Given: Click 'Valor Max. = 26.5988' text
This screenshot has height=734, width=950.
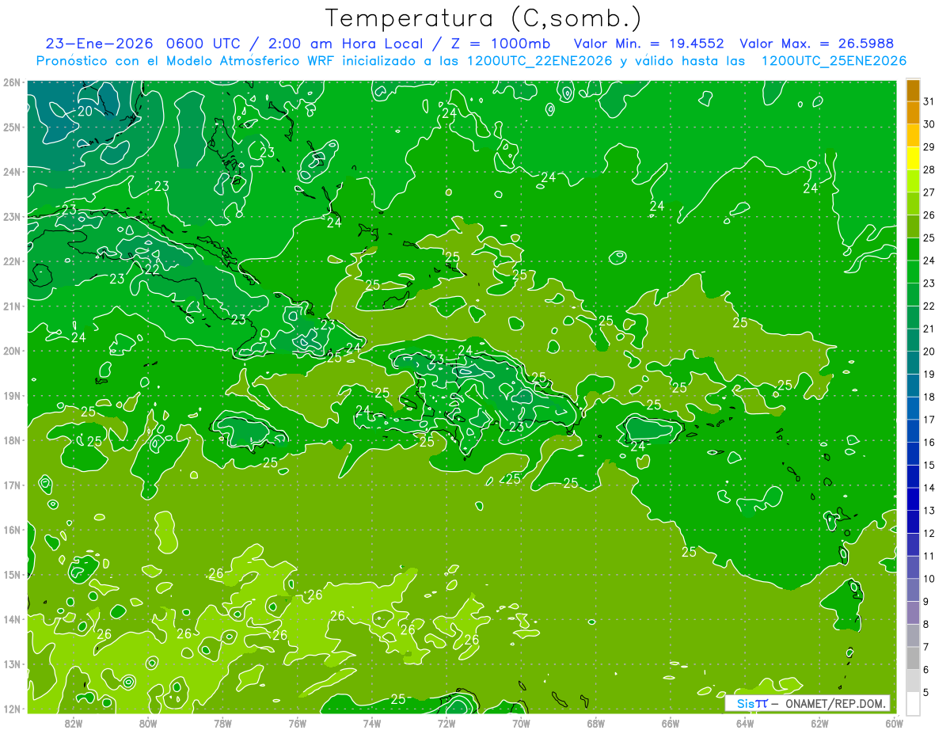Looking at the screenshot, I should pos(818,44).
